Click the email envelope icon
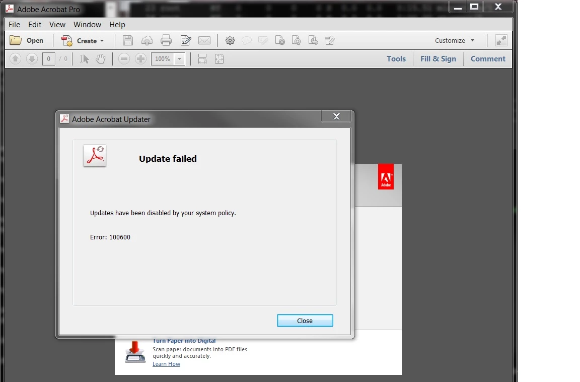 click(204, 40)
